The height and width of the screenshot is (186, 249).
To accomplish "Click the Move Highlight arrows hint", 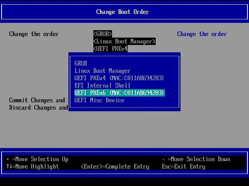I will 33,167.
